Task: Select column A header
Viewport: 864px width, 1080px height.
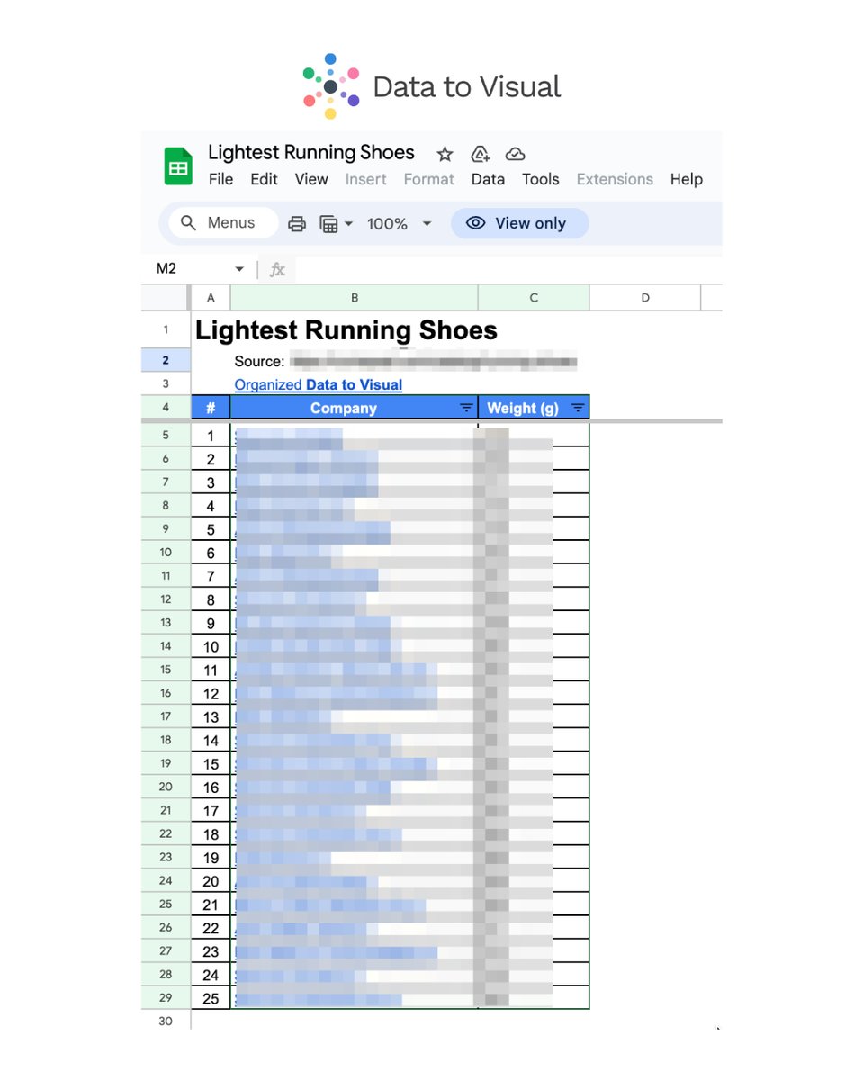Action: pyautogui.click(x=211, y=298)
